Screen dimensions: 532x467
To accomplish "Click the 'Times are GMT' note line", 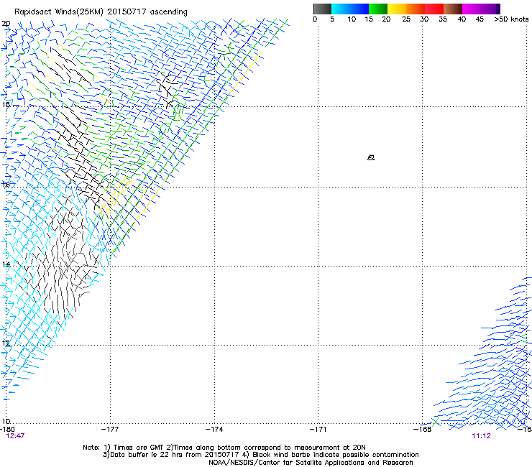I will pyautogui.click(x=224, y=448).
